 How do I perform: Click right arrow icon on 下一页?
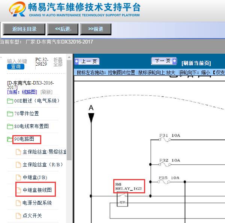tap(174, 61)
